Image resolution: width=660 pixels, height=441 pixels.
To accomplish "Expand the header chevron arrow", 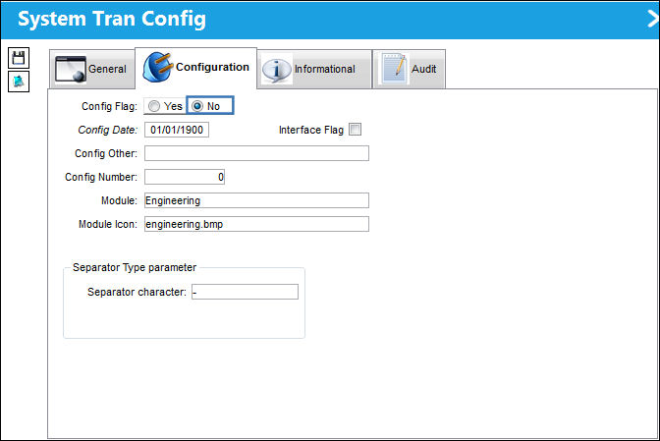I will [x=653, y=19].
